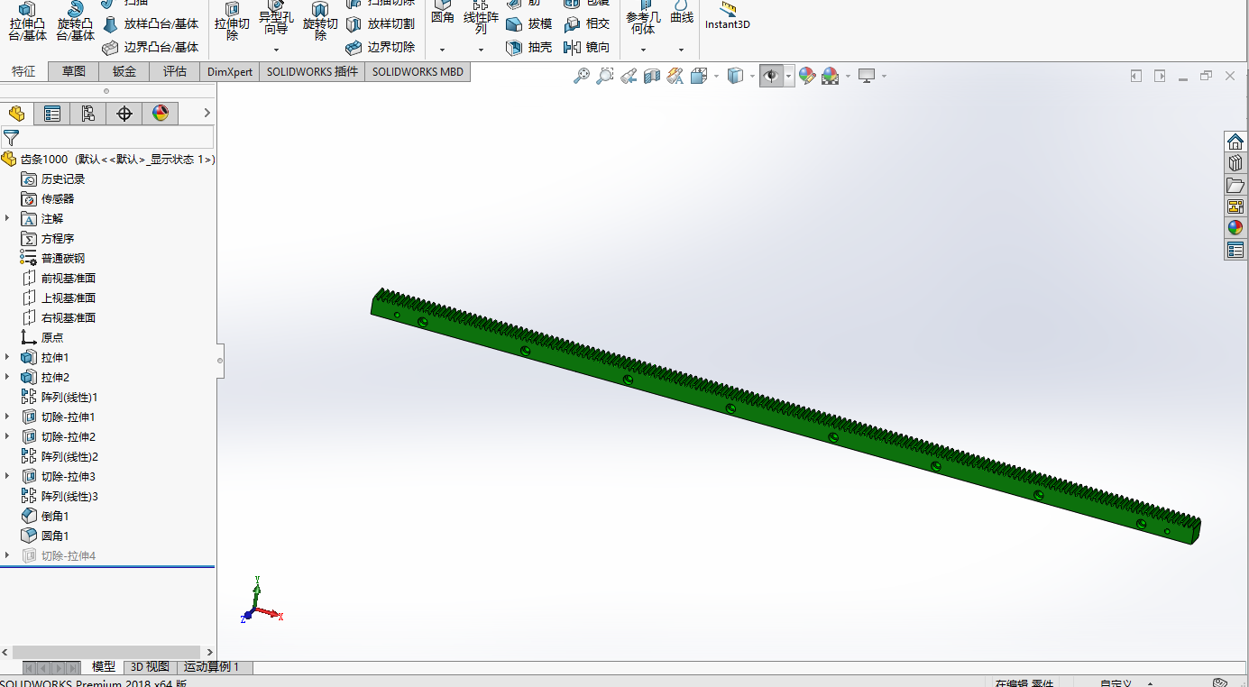
Task: Open the 异型孔向导 hole wizard dropdown arrow
Action: (276, 50)
